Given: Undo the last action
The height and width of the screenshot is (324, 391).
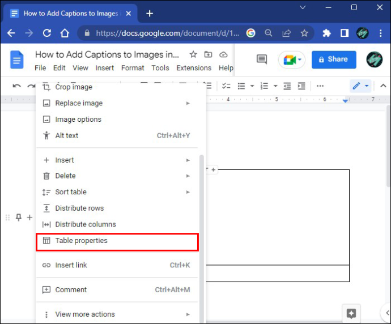Looking at the screenshot, I should pos(16,86).
